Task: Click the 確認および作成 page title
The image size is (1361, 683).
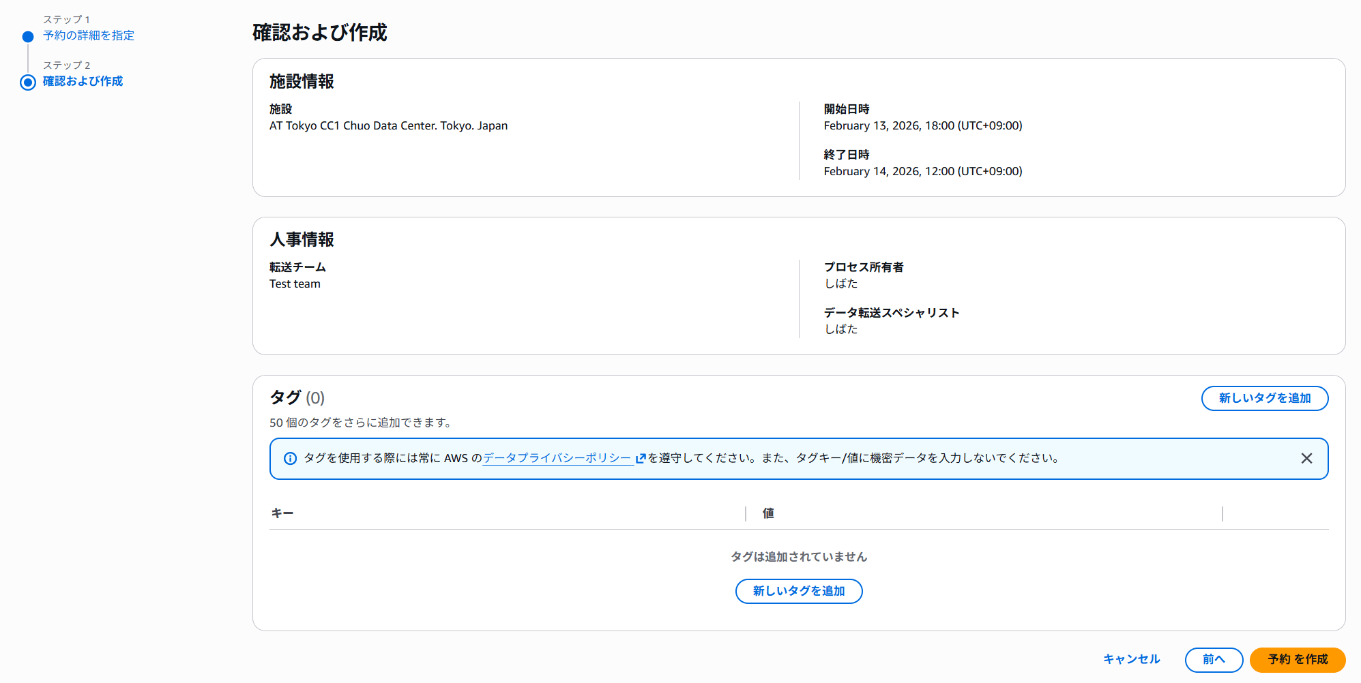Action: (x=318, y=32)
